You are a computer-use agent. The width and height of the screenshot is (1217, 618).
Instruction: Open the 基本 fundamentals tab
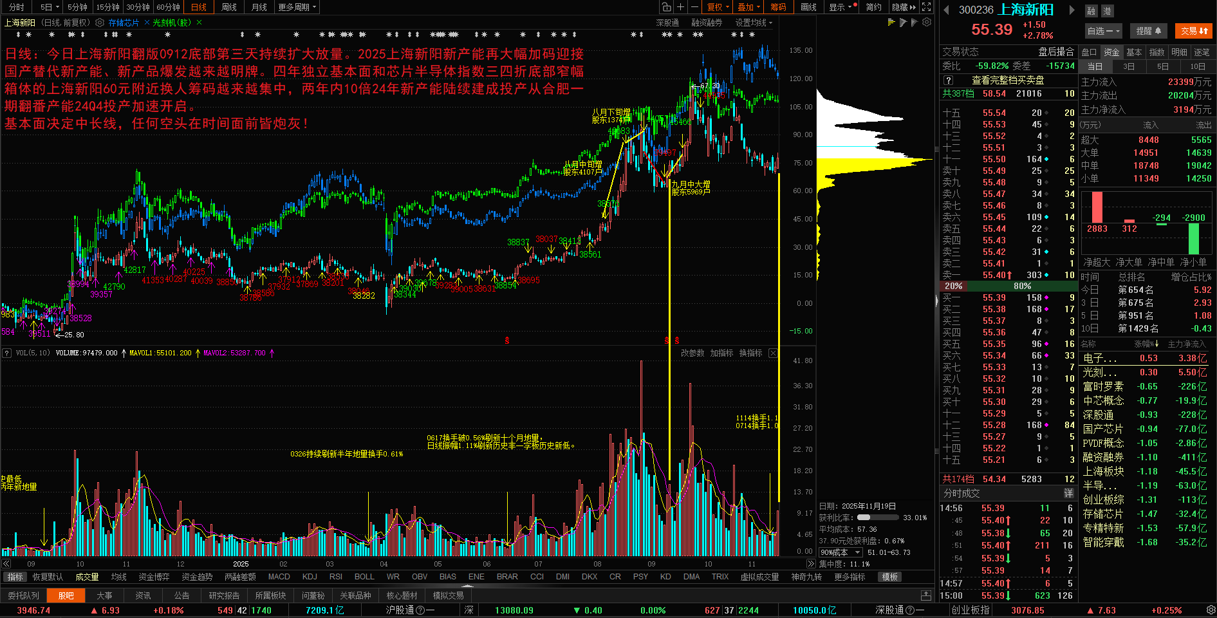click(1134, 52)
